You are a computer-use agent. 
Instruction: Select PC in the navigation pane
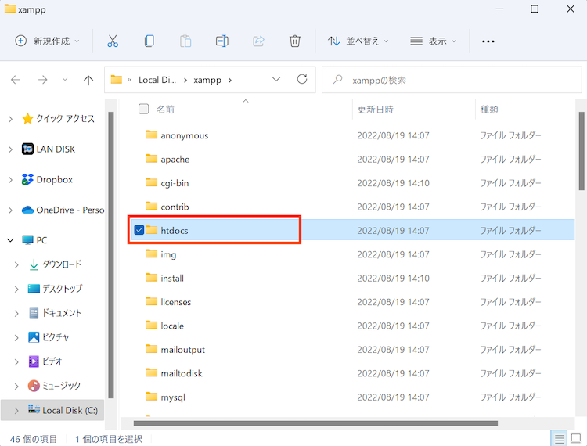click(x=34, y=240)
